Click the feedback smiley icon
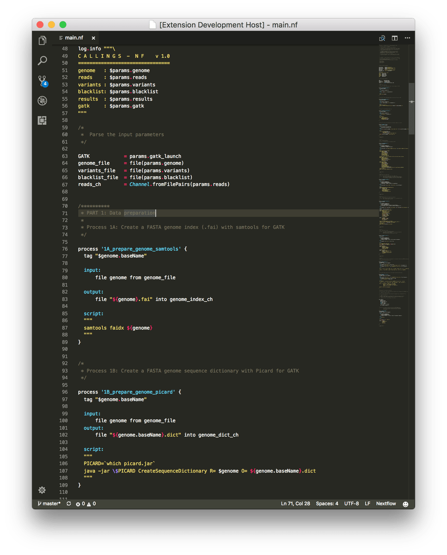447x555 pixels. pos(405,504)
